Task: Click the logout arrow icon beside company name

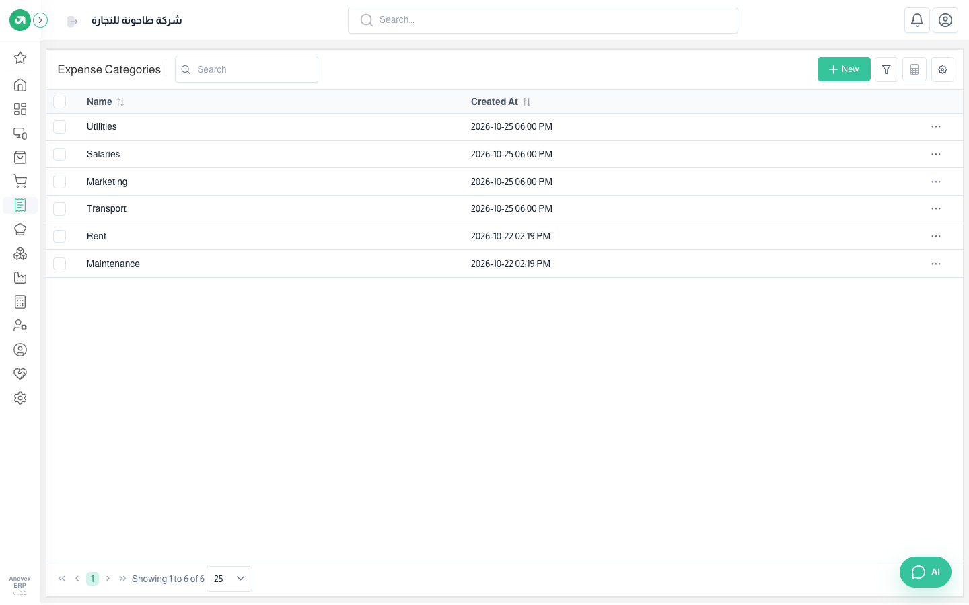Action: tap(73, 22)
